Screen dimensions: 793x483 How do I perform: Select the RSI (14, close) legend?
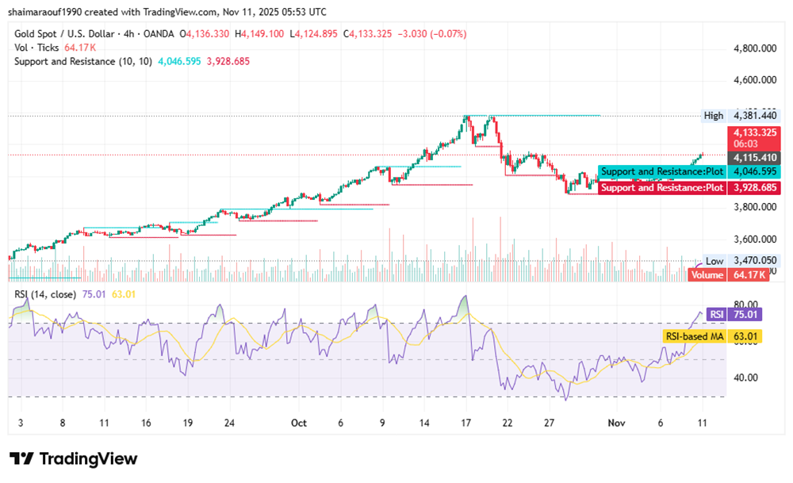[x=45, y=295]
